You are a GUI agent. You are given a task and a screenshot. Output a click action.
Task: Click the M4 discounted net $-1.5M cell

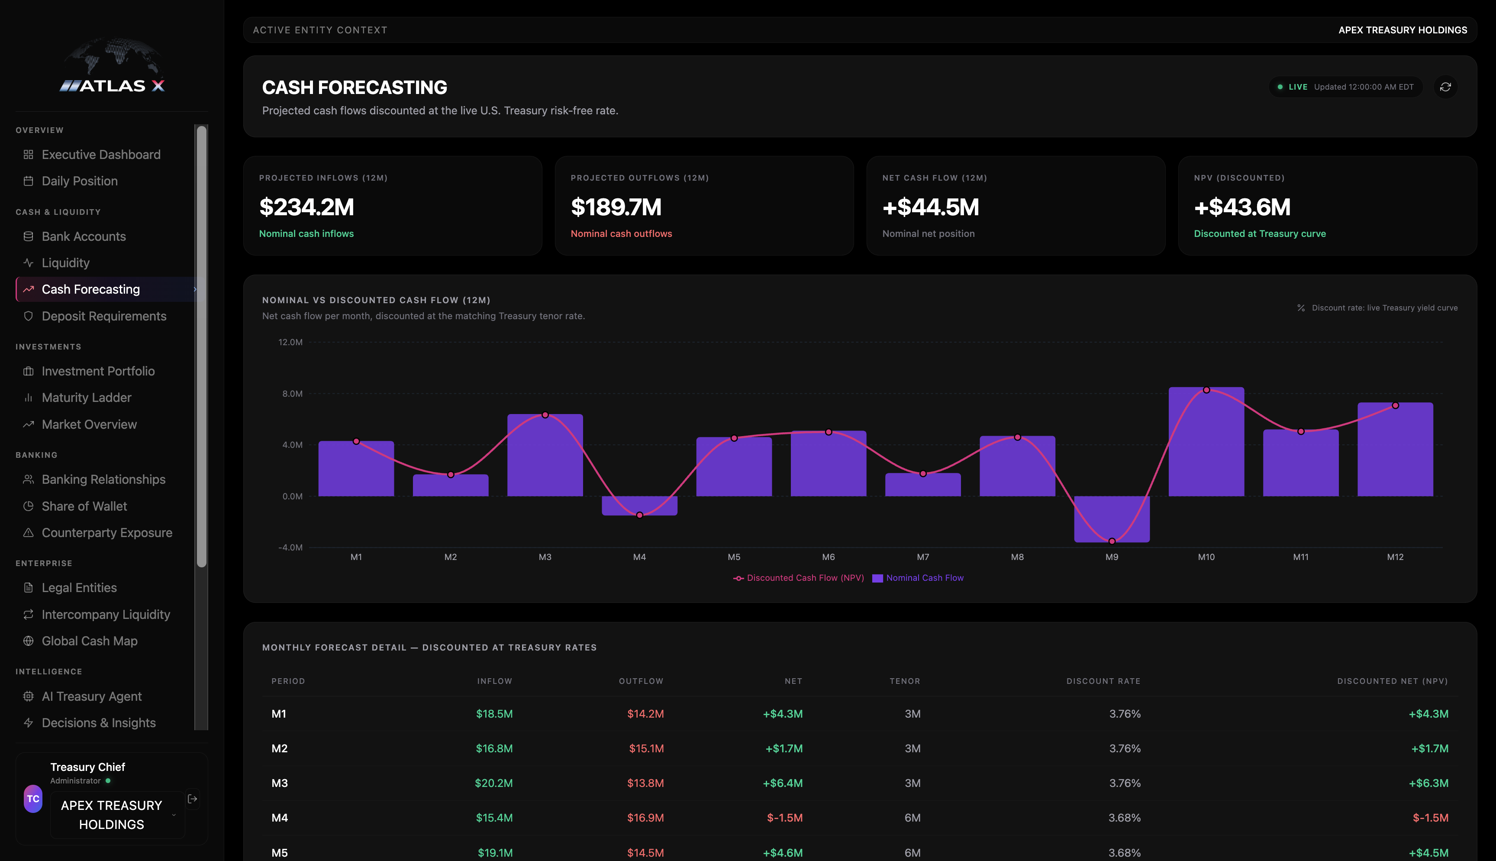(1430, 818)
